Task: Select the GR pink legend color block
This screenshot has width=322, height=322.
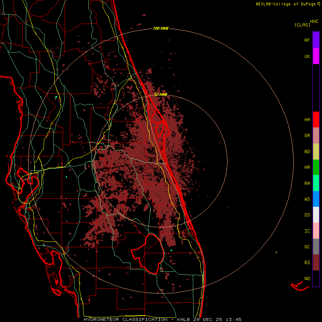Action: 316,136
